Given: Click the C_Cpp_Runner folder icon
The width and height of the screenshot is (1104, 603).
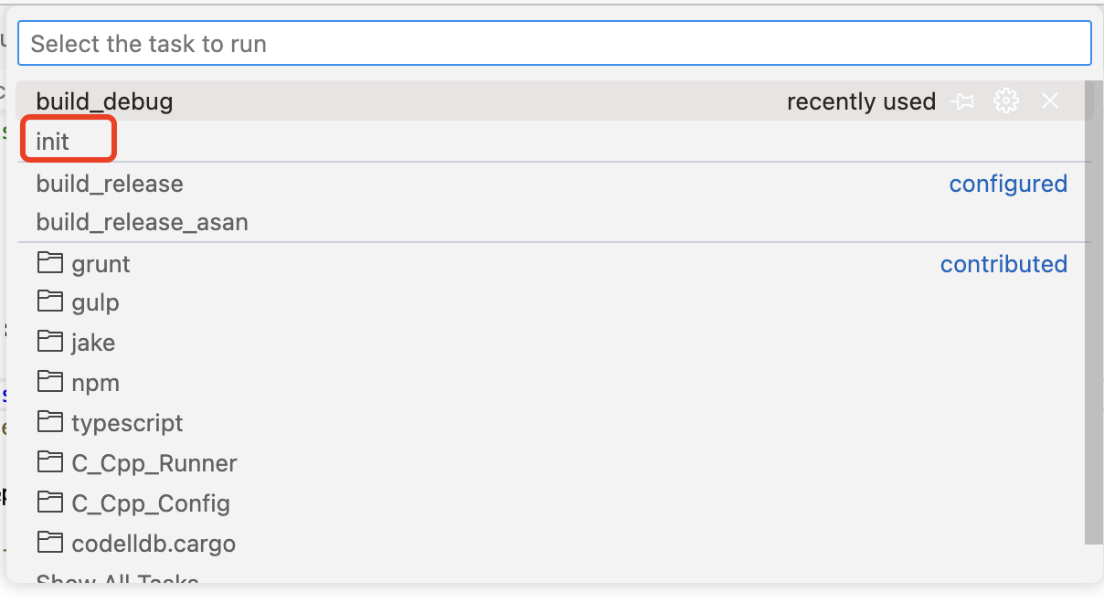Looking at the screenshot, I should 49,462.
